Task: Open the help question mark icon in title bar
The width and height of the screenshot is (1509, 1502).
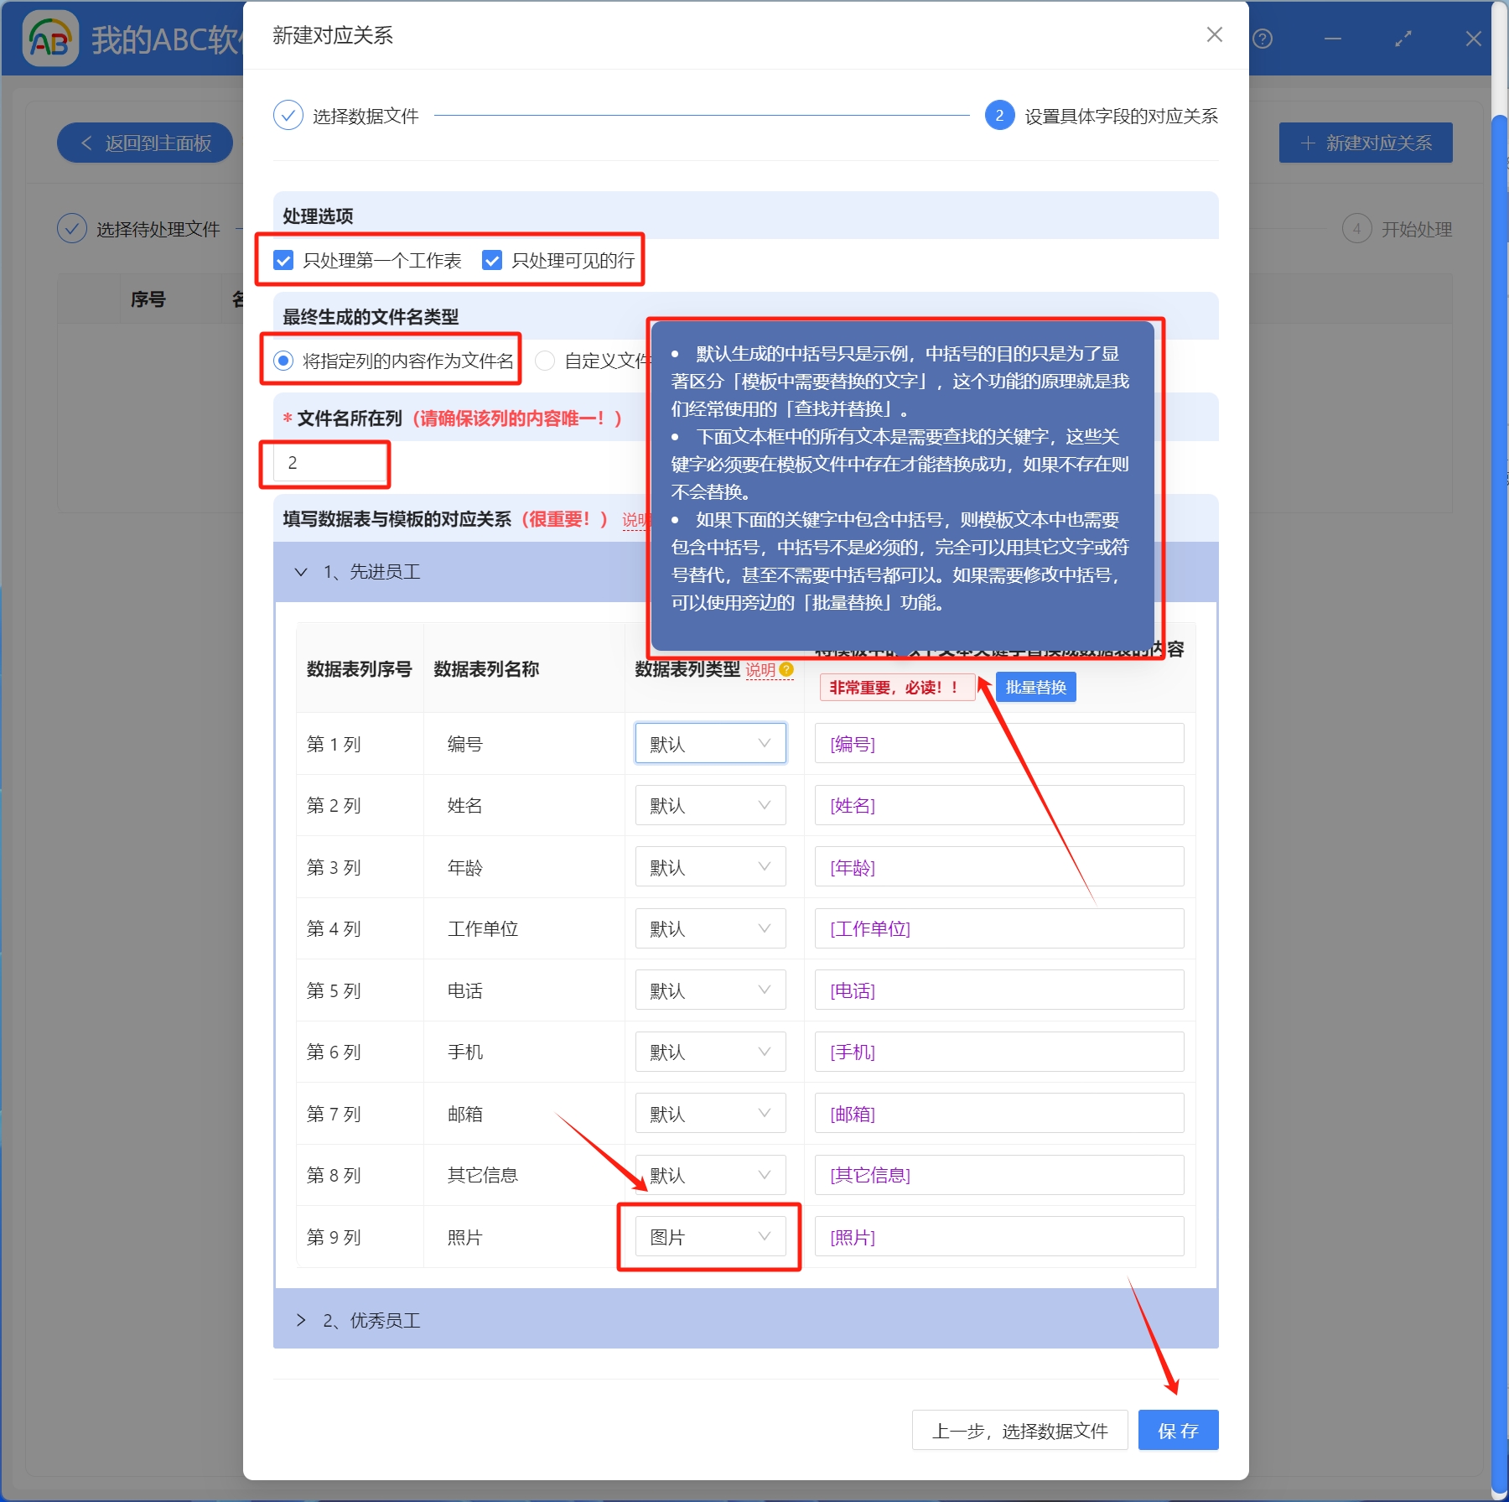Action: click(1264, 38)
